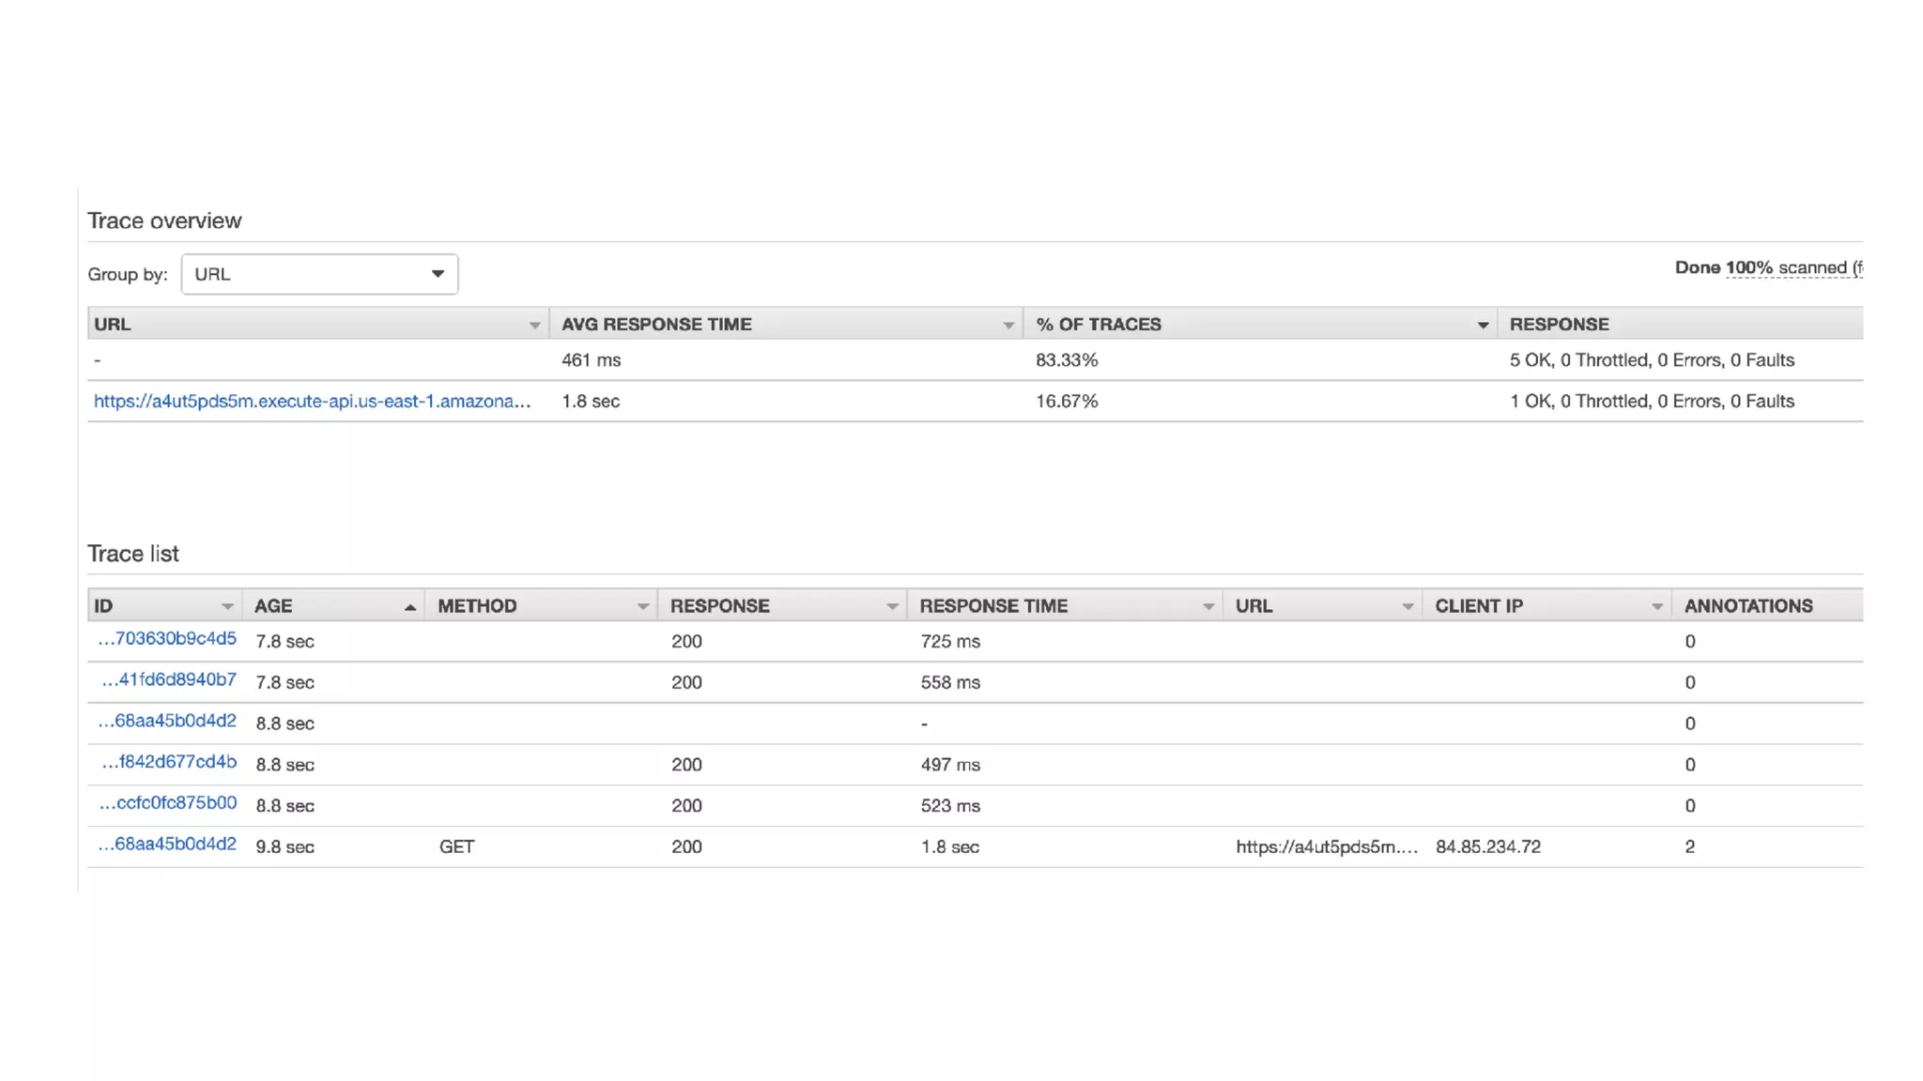
Task: Sort by AVG RESPONSE TIME column arrow
Action: [1008, 325]
